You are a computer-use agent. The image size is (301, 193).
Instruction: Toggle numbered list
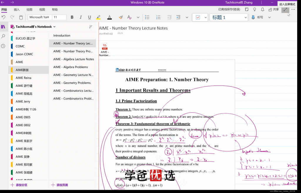click(158, 17)
